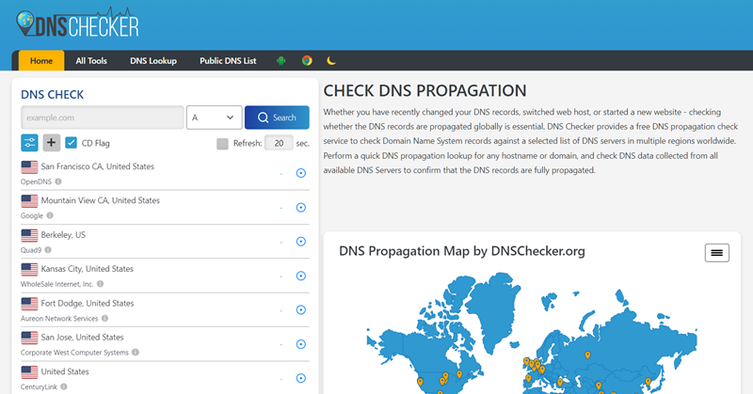
Task: Edit the refresh seconds field showing 20
Action: [x=279, y=143]
